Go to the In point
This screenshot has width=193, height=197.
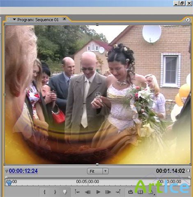pyautogui.click(x=77, y=192)
